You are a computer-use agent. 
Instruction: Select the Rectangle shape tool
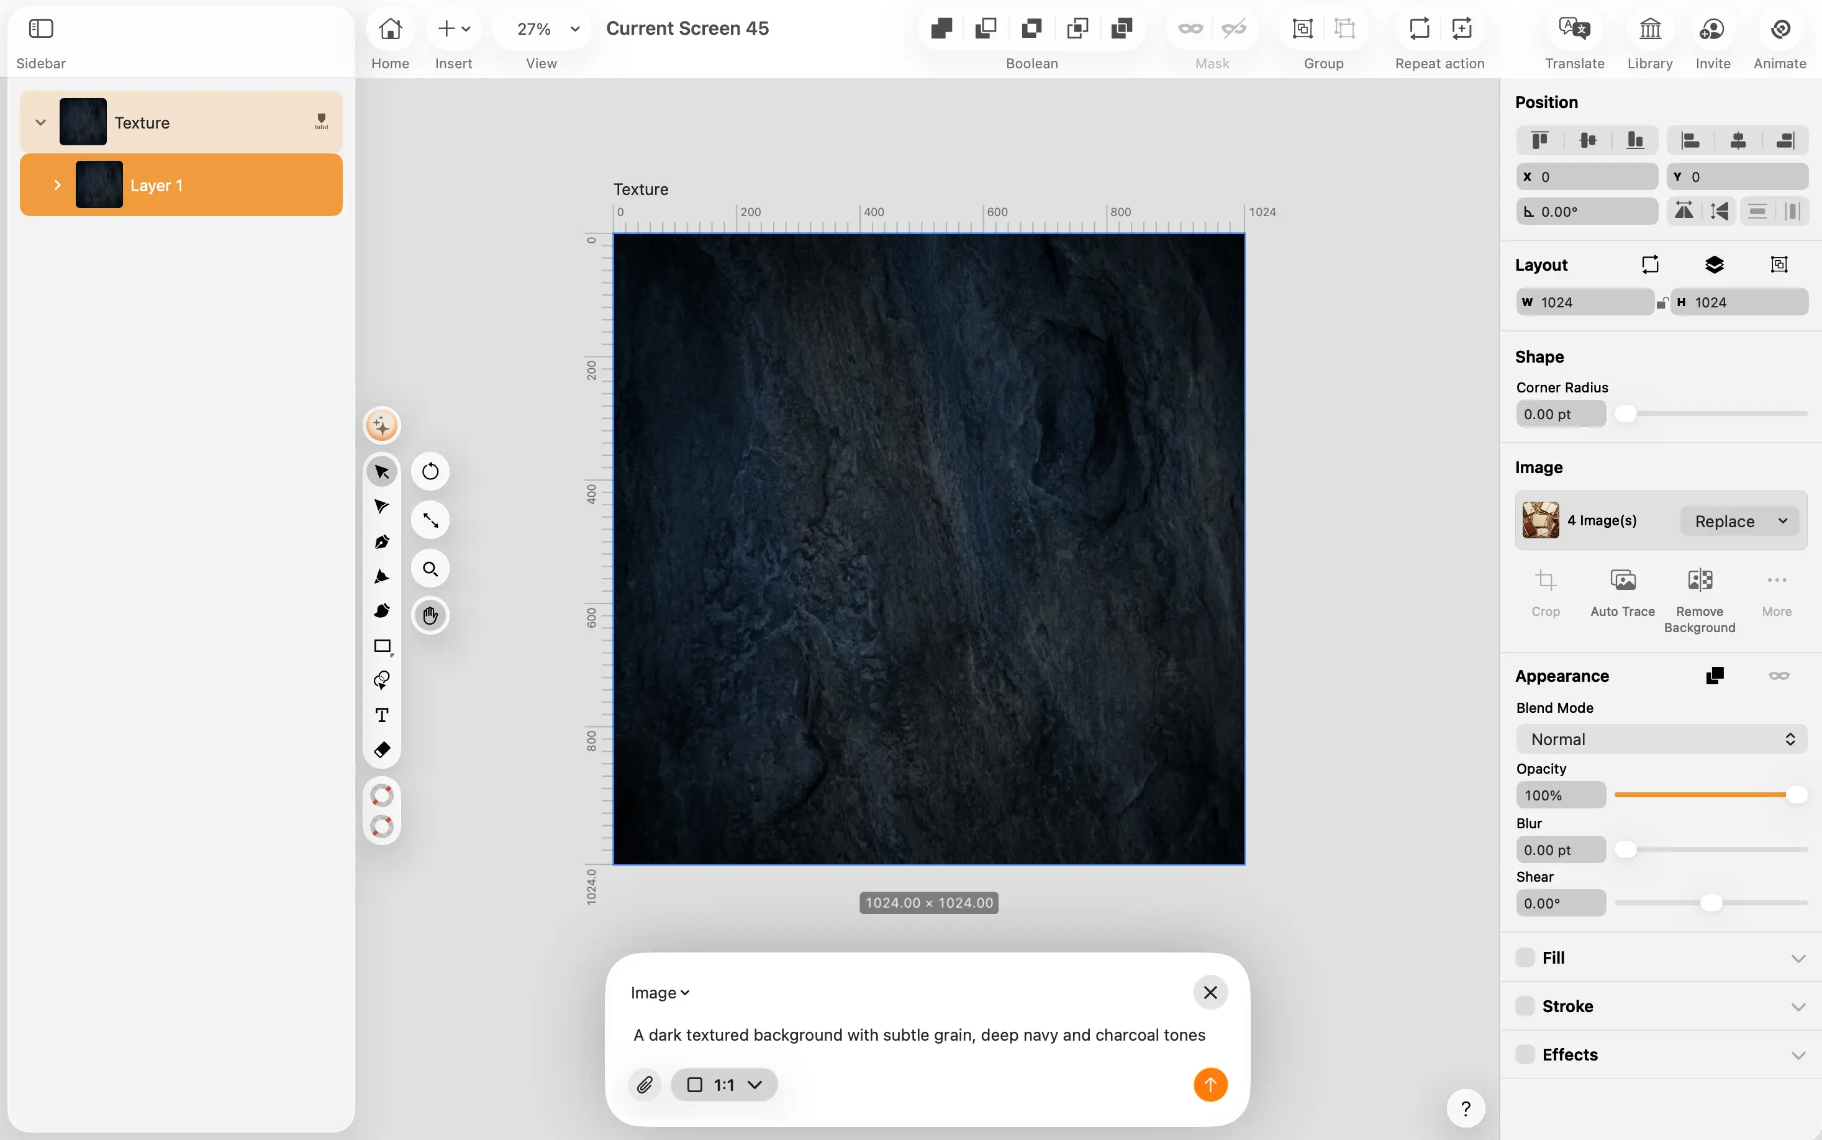[x=383, y=646]
